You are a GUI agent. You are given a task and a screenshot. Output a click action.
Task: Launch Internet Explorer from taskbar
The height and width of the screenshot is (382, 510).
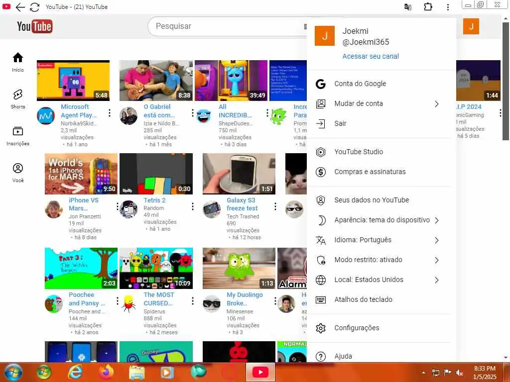75,372
